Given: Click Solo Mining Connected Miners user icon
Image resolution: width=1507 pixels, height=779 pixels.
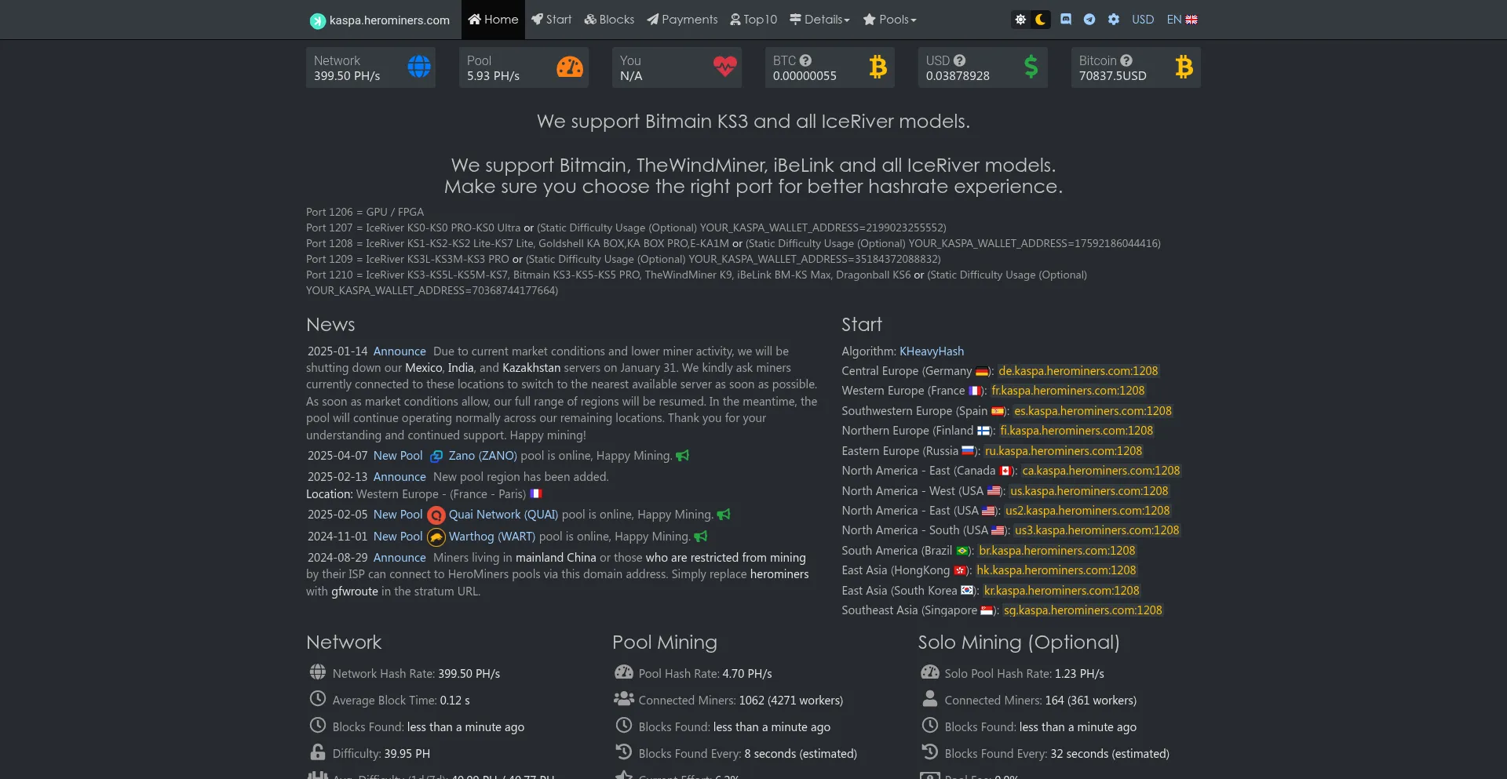Looking at the screenshot, I should pyautogui.click(x=930, y=699).
